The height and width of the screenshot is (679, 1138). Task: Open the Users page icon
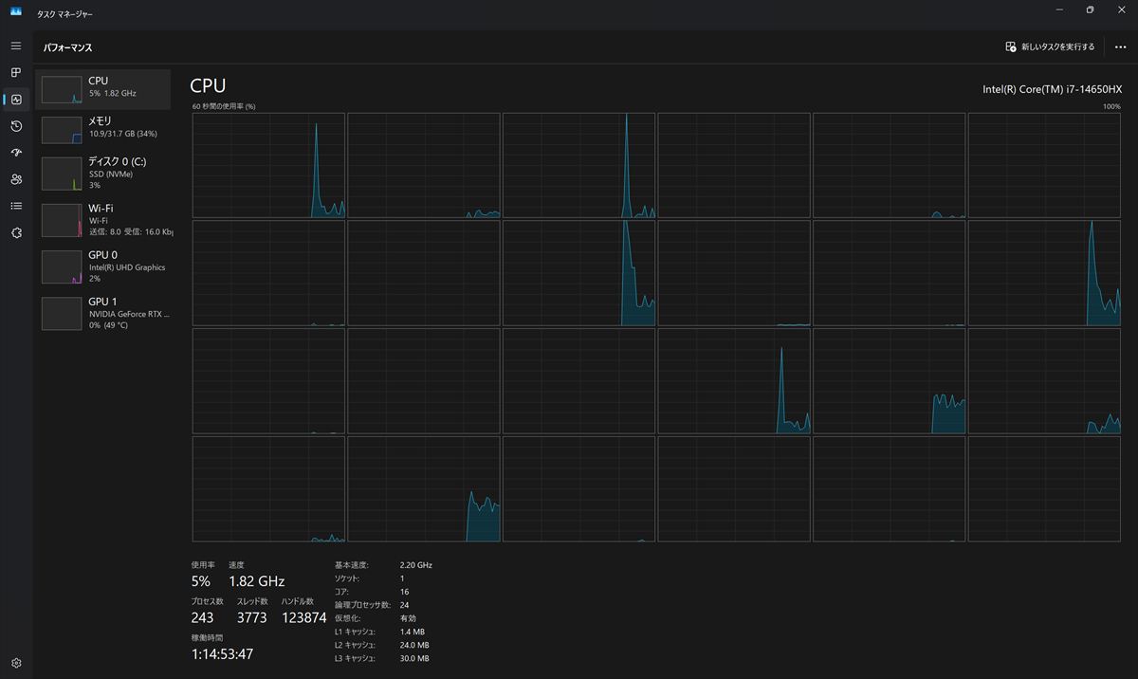(x=16, y=179)
